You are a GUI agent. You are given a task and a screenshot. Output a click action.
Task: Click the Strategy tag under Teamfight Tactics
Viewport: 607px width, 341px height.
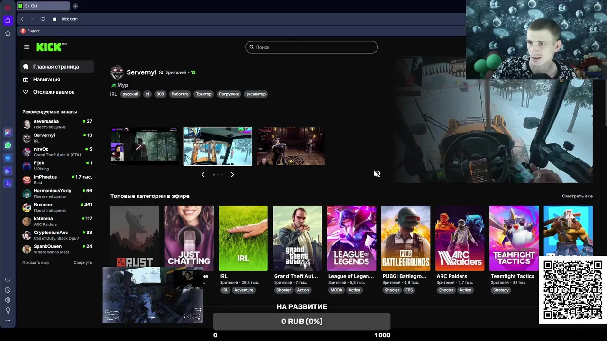pyautogui.click(x=501, y=290)
